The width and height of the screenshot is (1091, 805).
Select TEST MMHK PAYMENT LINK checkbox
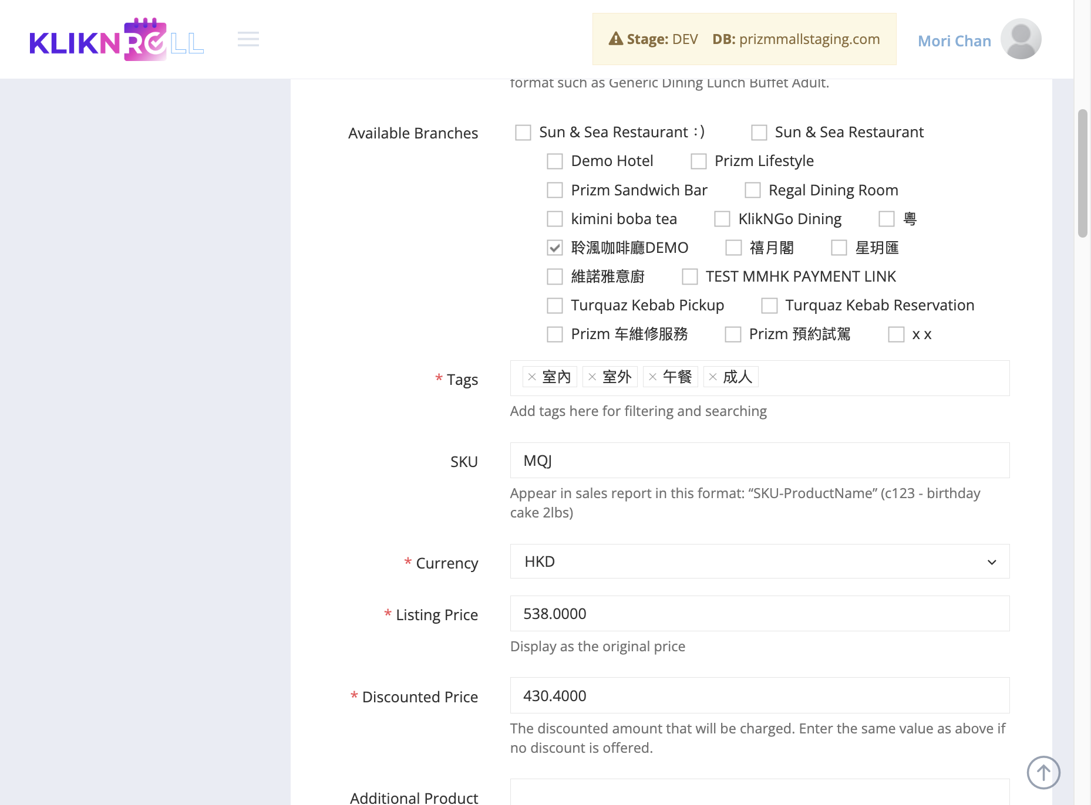click(x=690, y=276)
